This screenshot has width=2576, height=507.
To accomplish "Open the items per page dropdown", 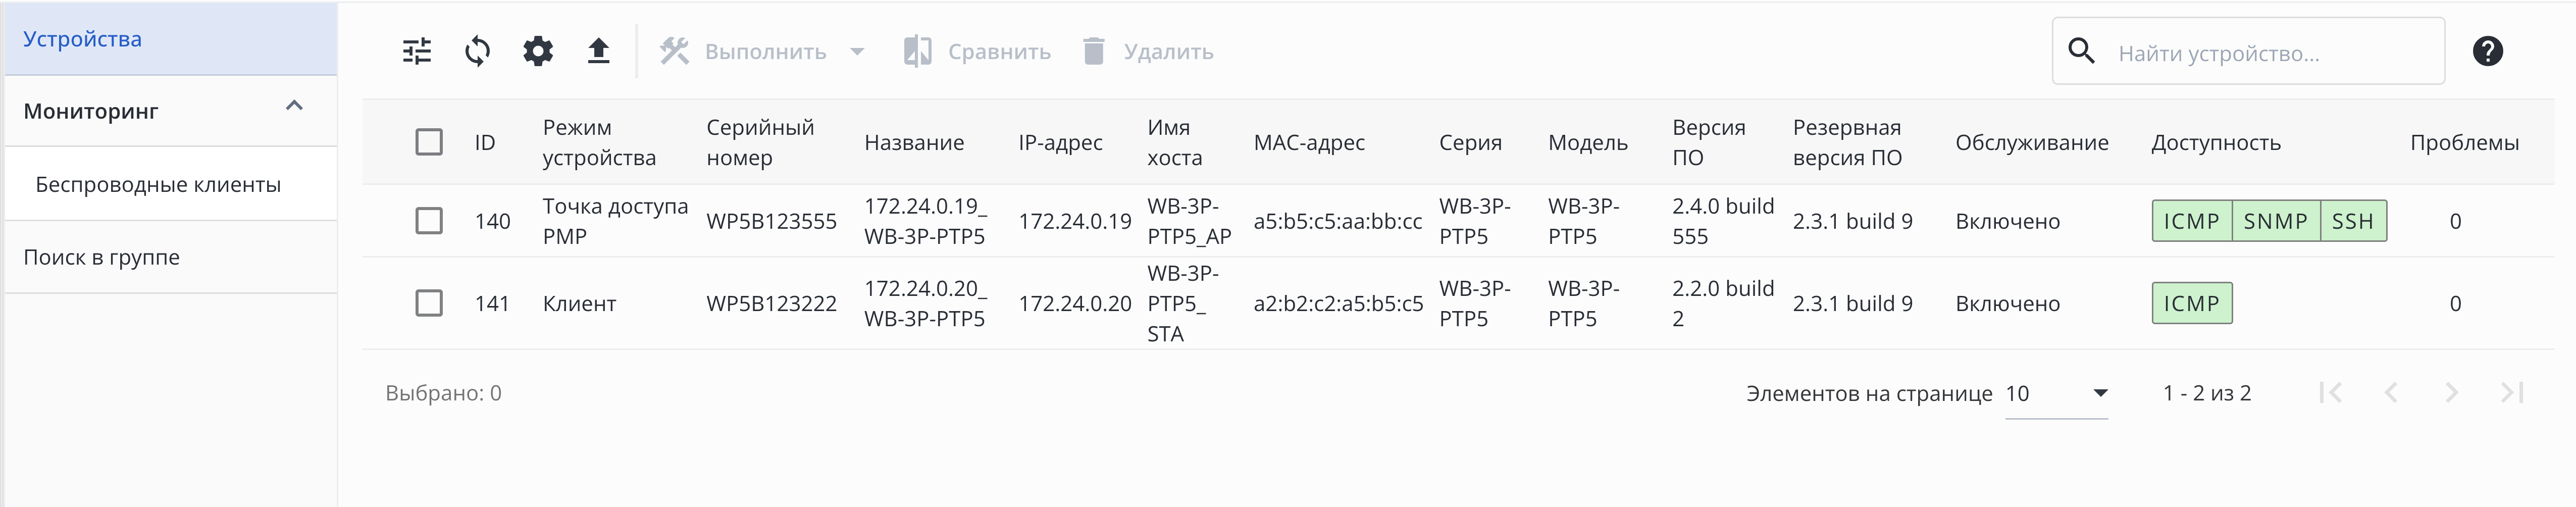I will click(x=2056, y=394).
